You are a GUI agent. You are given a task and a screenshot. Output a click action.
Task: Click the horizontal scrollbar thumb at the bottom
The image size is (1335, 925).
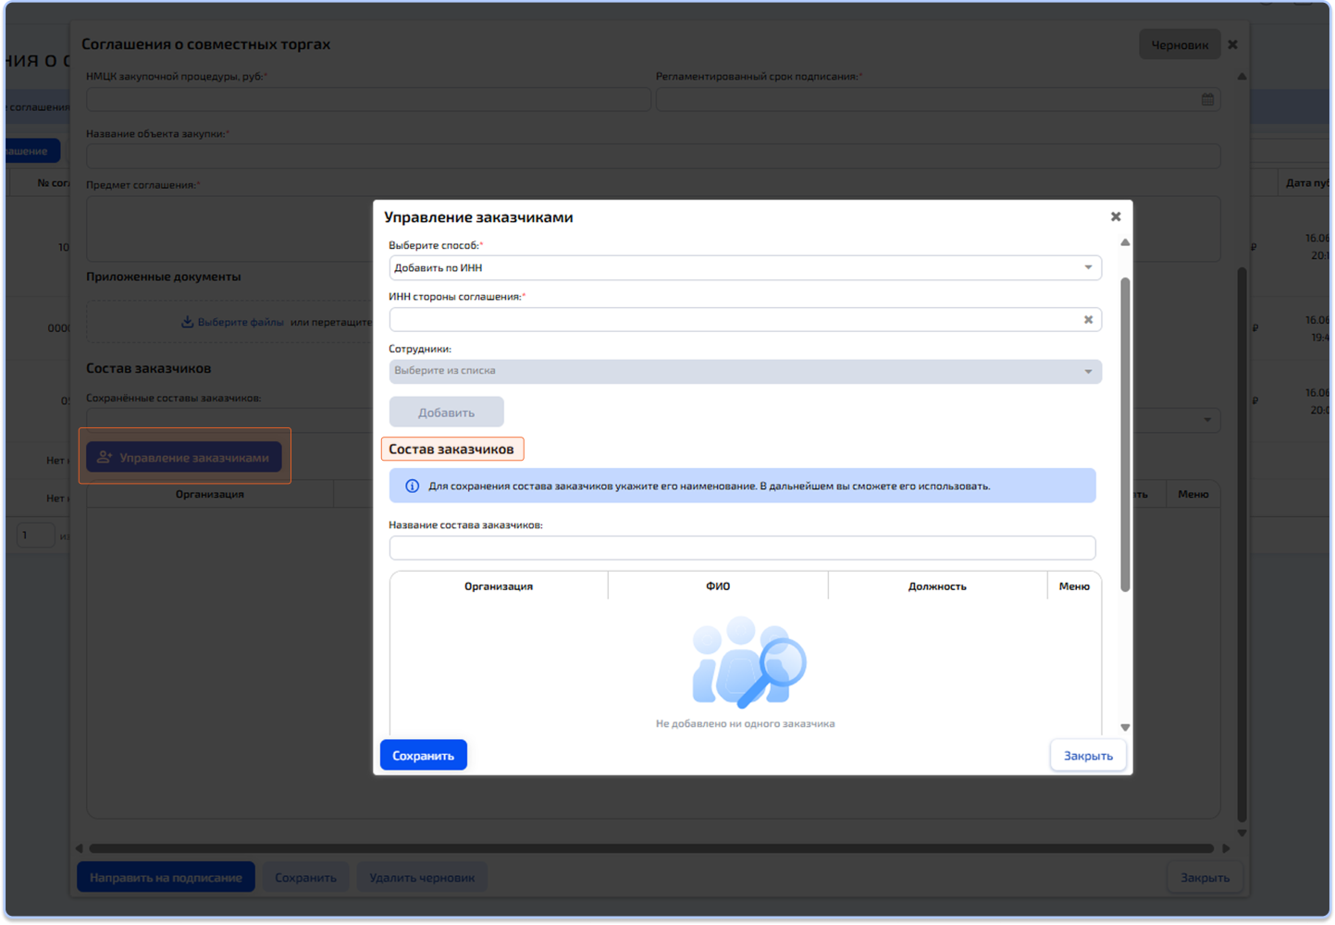point(651,848)
